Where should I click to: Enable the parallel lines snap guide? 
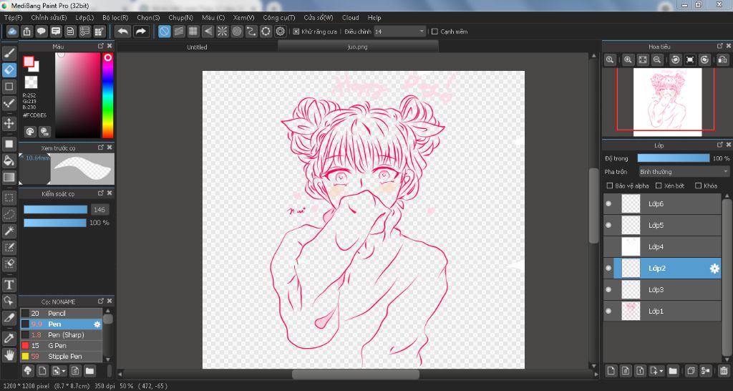178,32
